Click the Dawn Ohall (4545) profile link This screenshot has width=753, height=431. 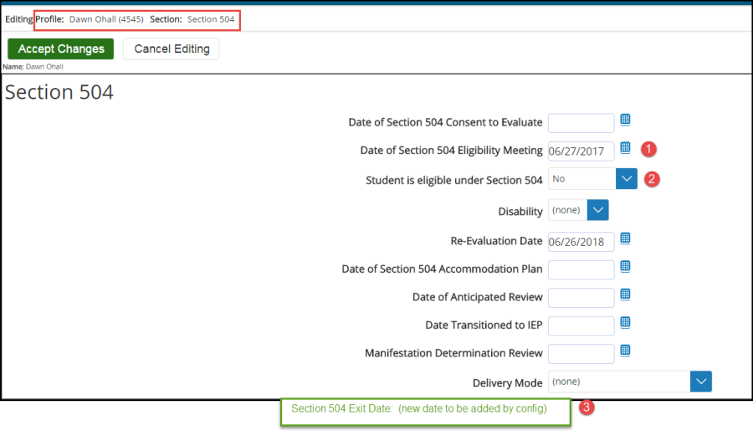coord(105,19)
